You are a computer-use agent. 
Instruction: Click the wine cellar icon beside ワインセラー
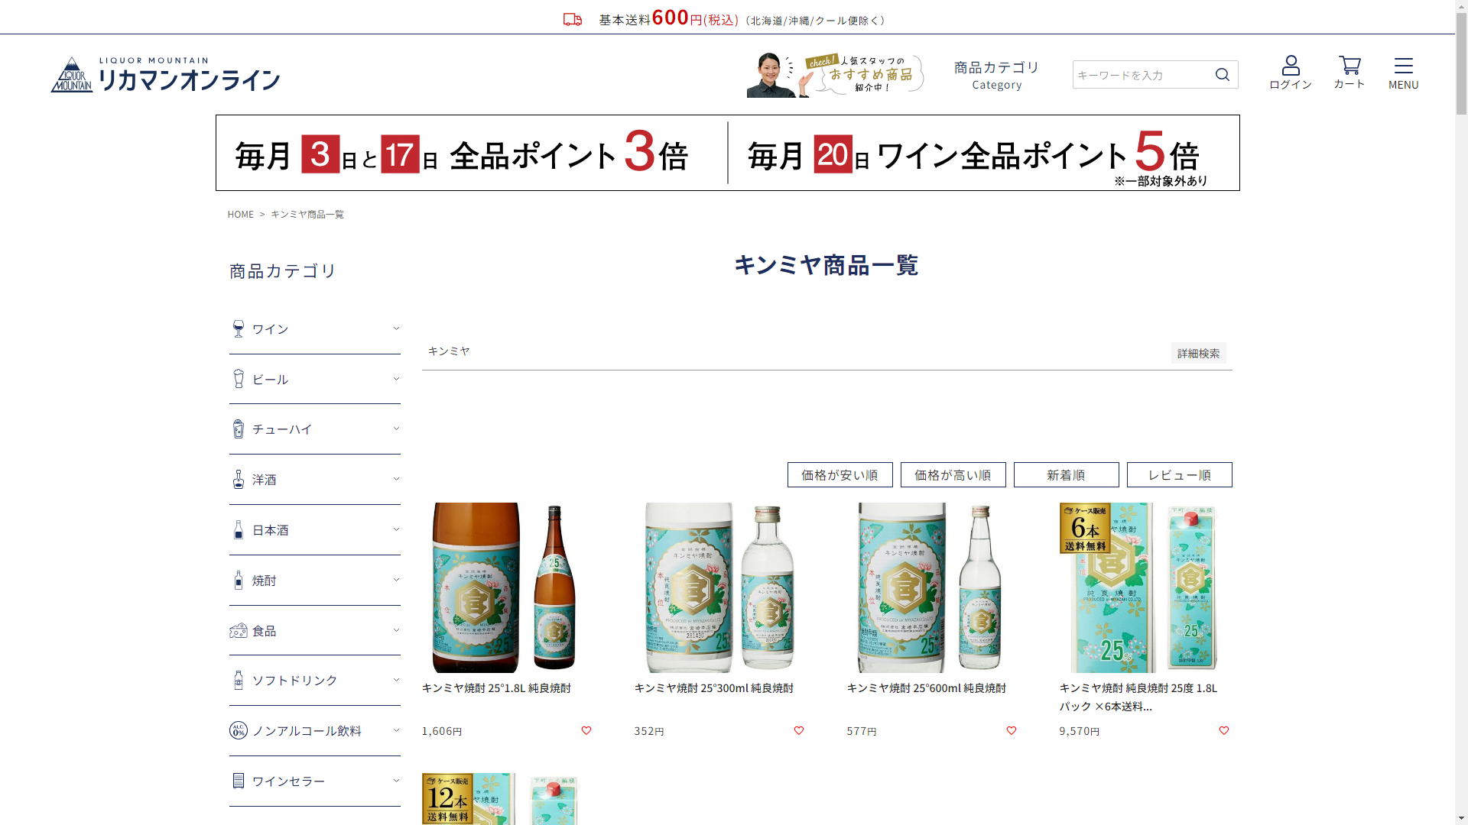coord(239,781)
